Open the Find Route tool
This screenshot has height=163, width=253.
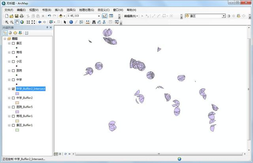[x=99, y=22]
